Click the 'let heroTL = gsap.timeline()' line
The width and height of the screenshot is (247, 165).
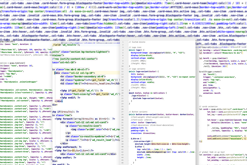click(213, 58)
